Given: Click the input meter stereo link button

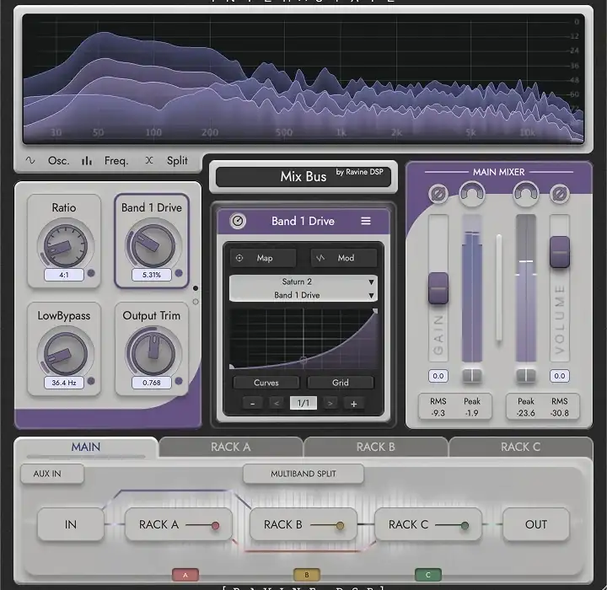Looking at the screenshot, I should 471,375.
